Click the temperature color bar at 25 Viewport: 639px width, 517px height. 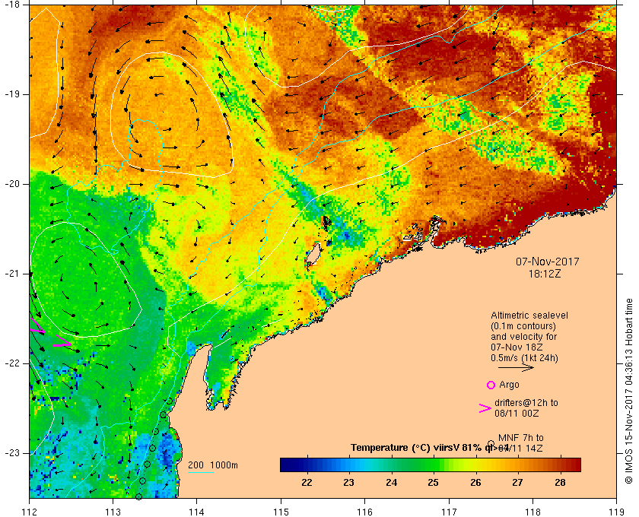pos(433,465)
